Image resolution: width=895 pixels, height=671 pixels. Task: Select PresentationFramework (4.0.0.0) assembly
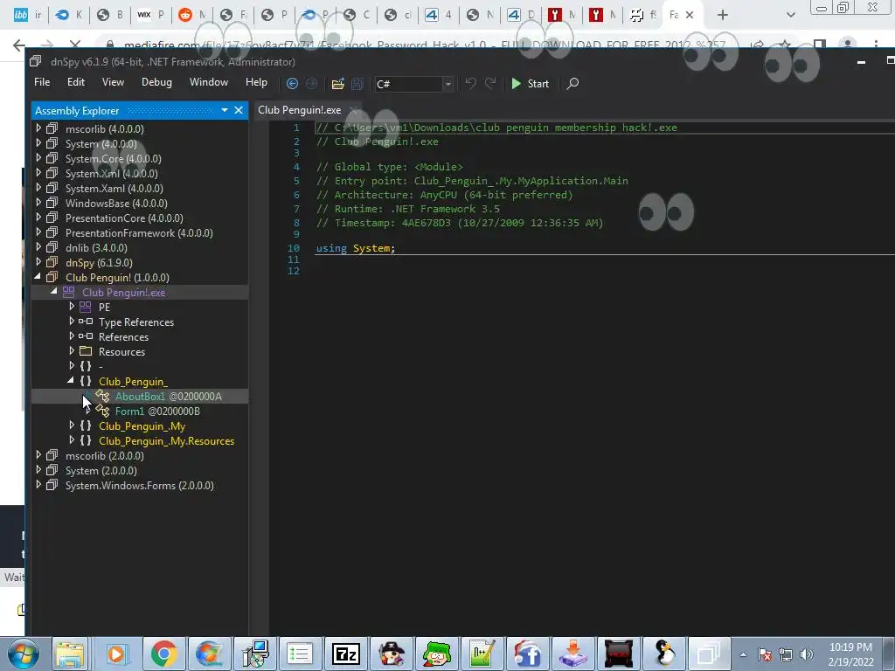139,232
